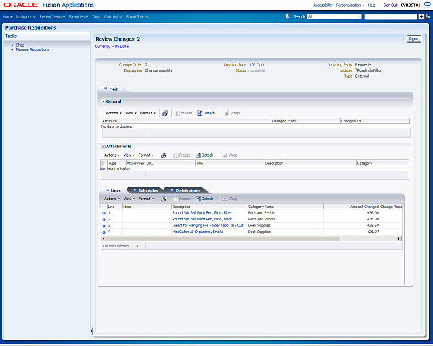Click the Amount Changed column header
The height and width of the screenshot is (346, 433).
click(351, 207)
